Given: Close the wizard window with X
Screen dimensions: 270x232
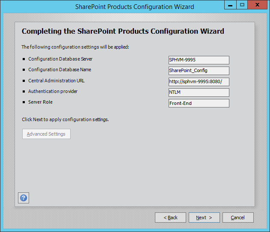Looking at the screenshot, I should click(257, 5).
